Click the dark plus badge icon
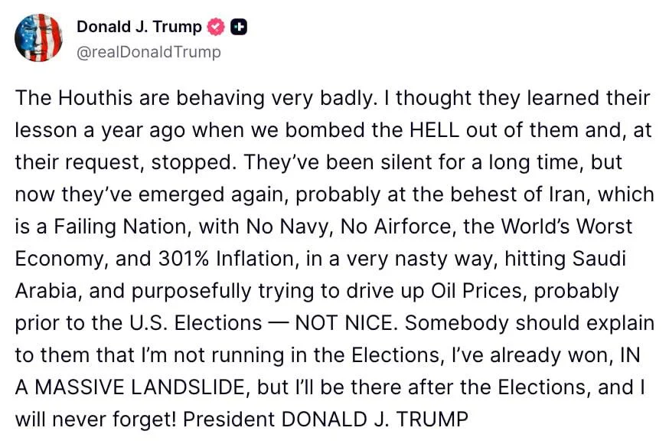Viewport: 669px width, 444px height. pos(239,27)
